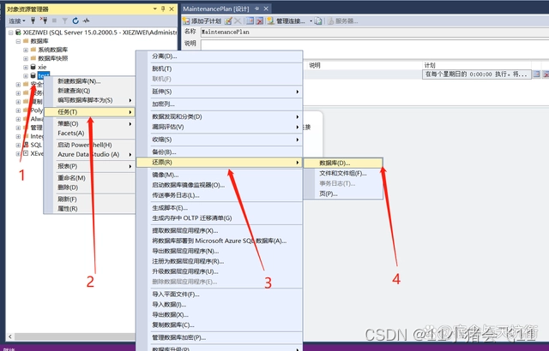The width and height of the screenshot is (549, 351).
Task: Click the schedule icon in the subplan grid row
Action: click(x=536, y=74)
